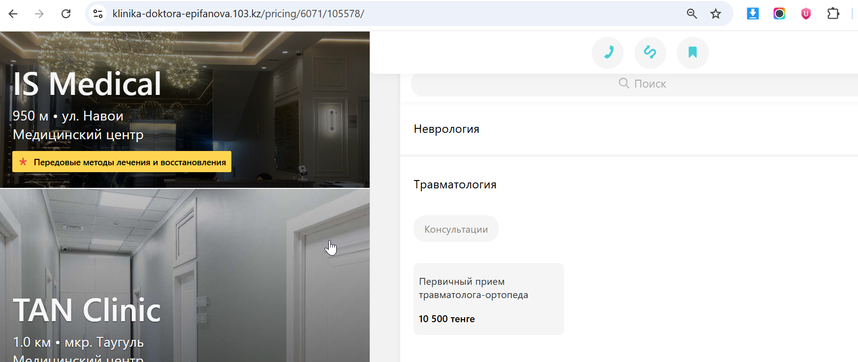
Task: Open Первичный прием травматолога-ортопеда price card
Action: click(x=488, y=299)
